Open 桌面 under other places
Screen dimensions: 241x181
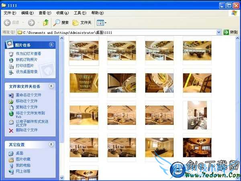pos(20,153)
